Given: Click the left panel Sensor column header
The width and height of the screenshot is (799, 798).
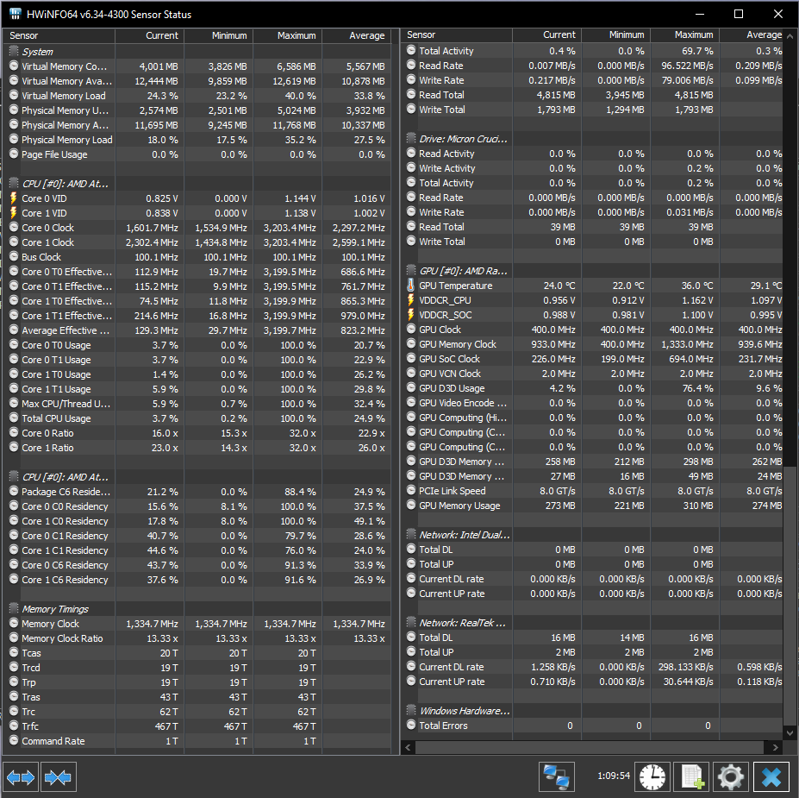Looking at the screenshot, I should 59,35.
